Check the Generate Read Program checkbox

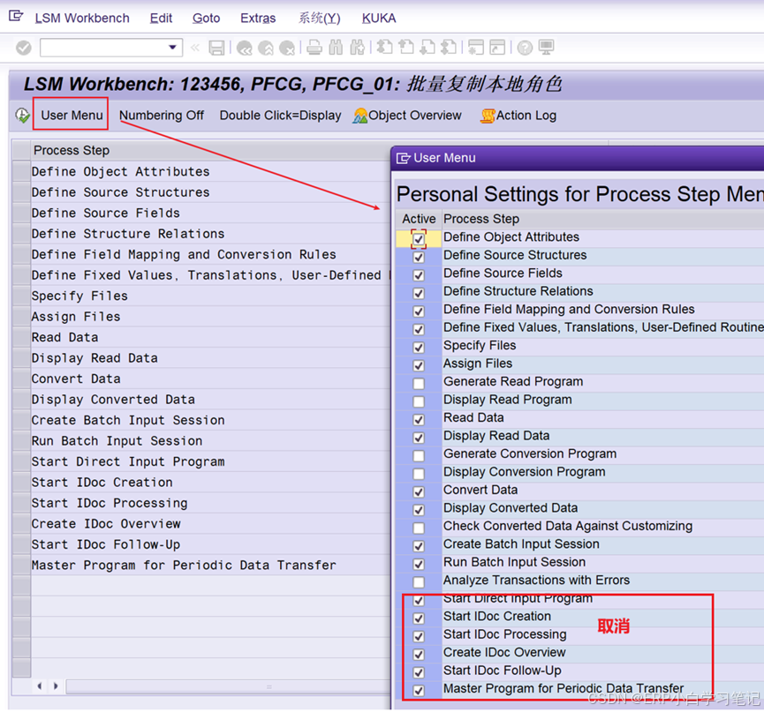418,384
